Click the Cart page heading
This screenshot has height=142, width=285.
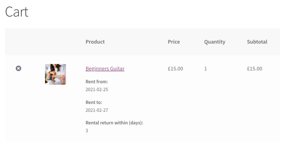pos(17,12)
